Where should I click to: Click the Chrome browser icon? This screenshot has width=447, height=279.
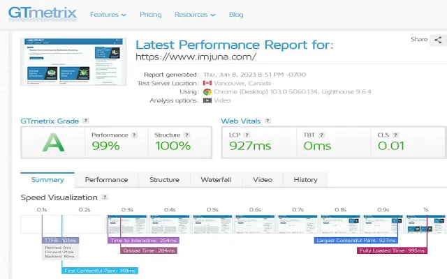(x=207, y=91)
